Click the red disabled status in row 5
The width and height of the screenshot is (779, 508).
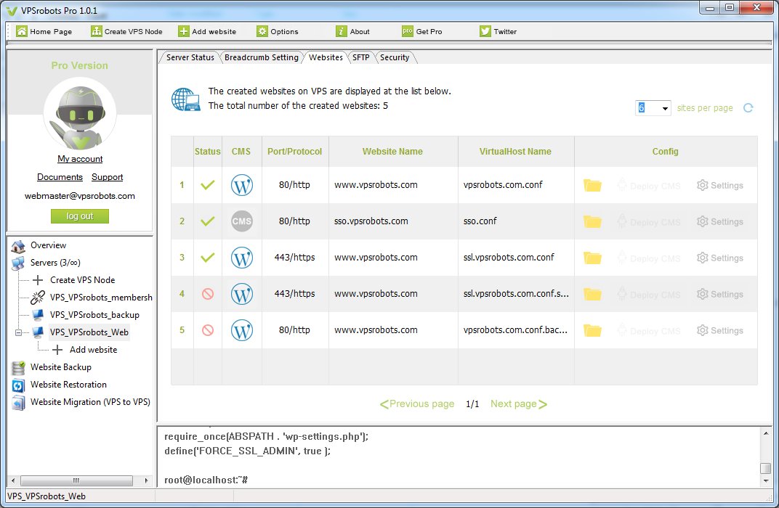[208, 330]
